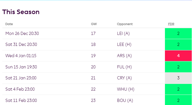Click the Sat 4 Feb 23:00 date

point(20,89)
